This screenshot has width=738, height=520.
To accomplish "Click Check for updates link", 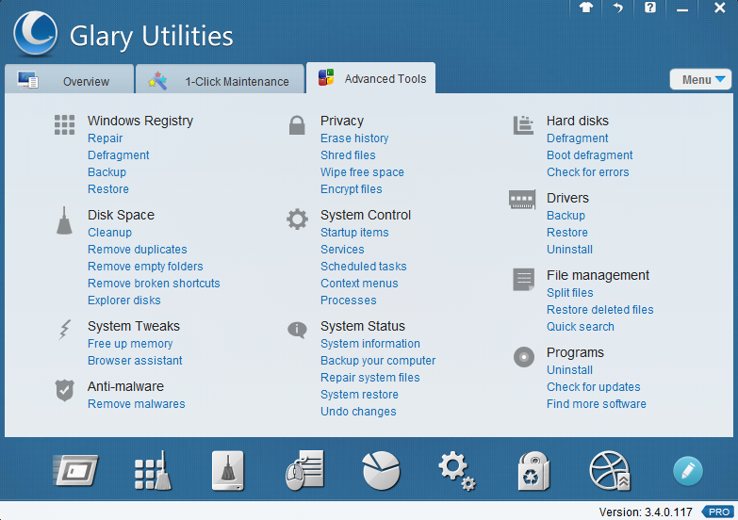I will coord(594,387).
